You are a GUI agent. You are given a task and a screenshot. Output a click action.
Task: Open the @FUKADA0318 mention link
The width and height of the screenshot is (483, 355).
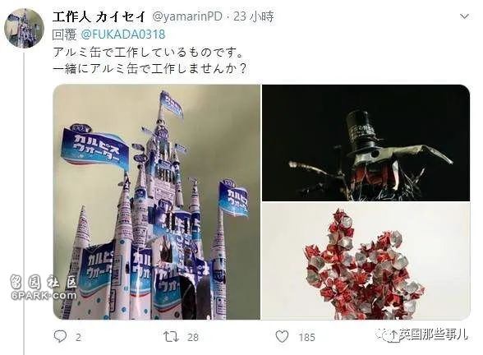point(123,35)
